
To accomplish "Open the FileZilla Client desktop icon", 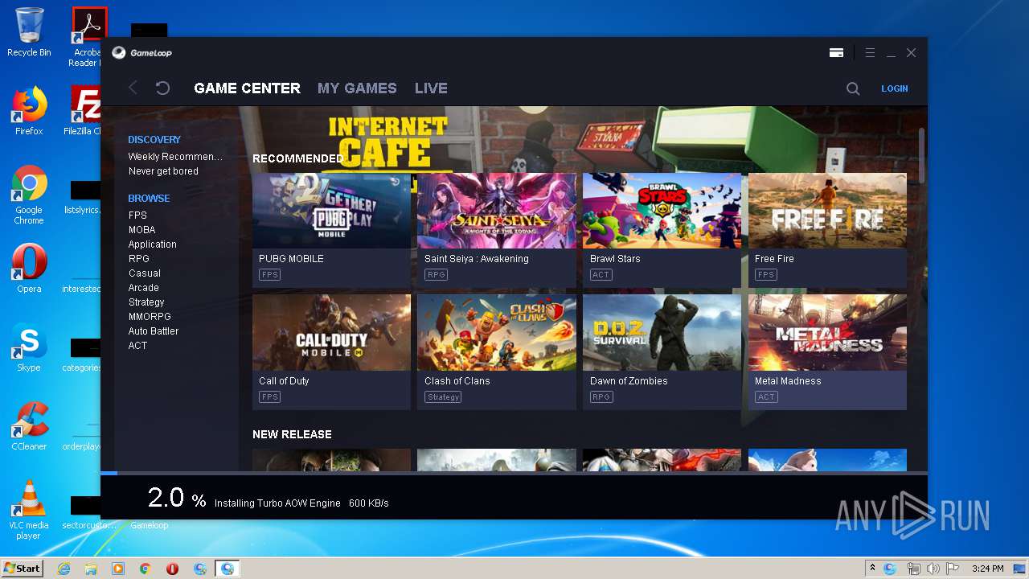I will coord(84,111).
